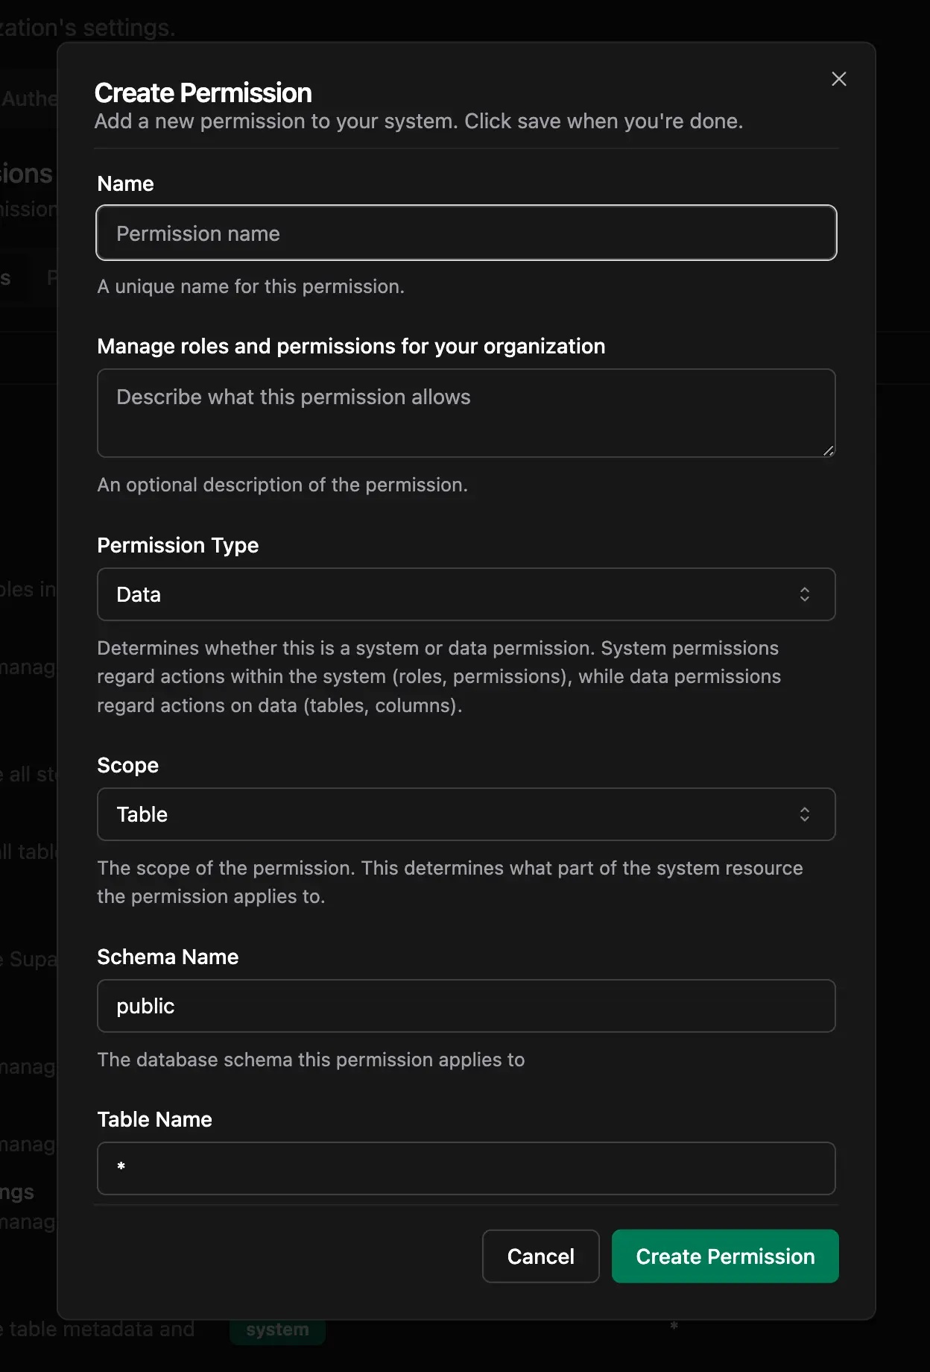Click the description box resize grip icon
The image size is (930, 1372).
[829, 451]
